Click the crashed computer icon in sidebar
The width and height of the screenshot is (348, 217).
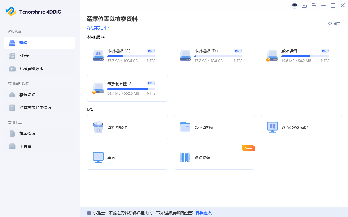point(12,108)
